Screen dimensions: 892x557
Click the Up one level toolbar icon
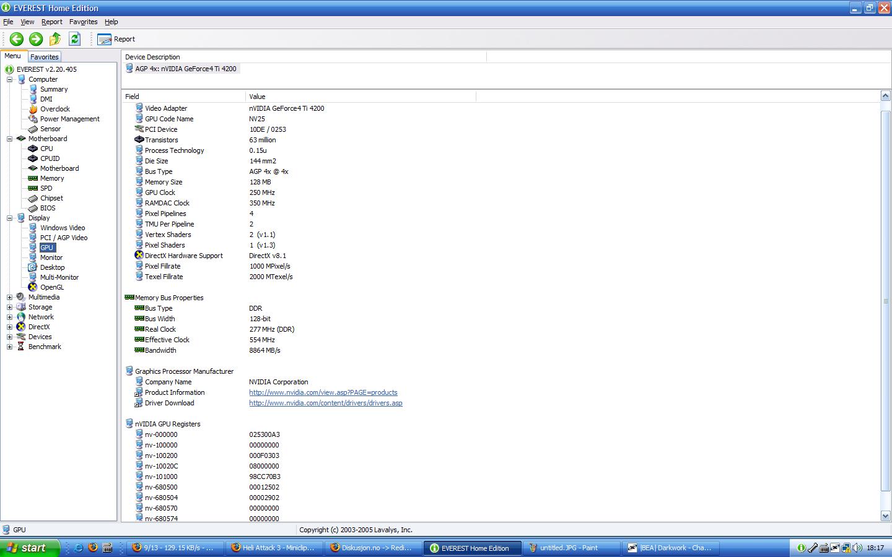pos(55,39)
